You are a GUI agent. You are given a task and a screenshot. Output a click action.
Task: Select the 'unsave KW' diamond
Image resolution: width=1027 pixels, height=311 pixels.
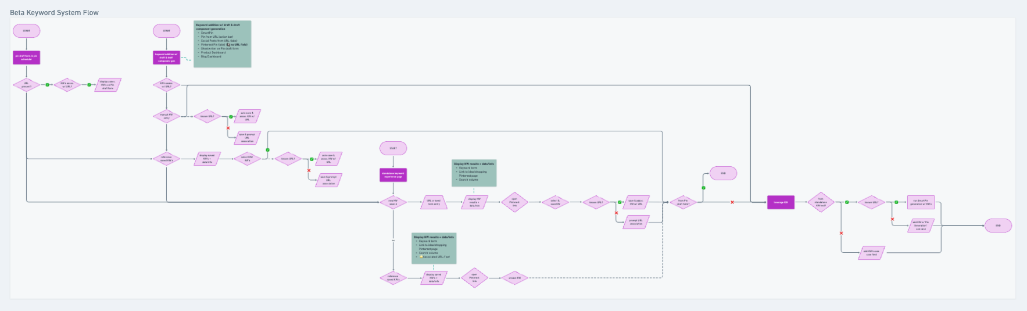514,278
